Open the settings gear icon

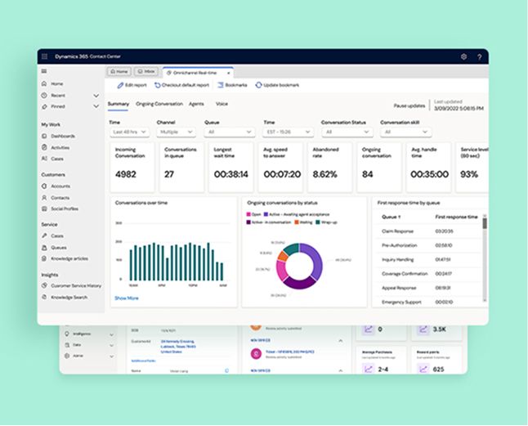coord(463,56)
